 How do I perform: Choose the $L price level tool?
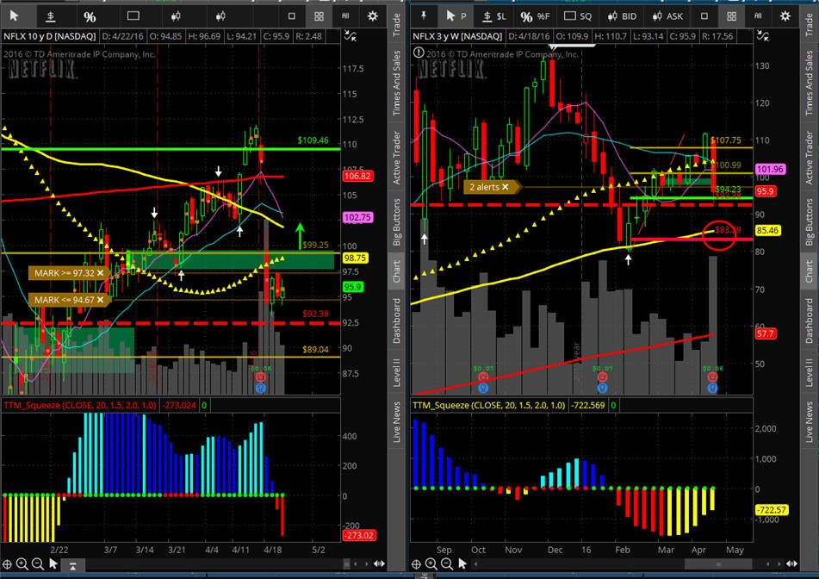493,16
